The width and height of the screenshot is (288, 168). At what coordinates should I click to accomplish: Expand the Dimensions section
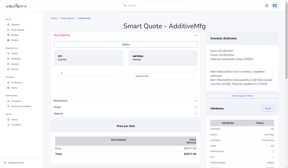coord(195,101)
